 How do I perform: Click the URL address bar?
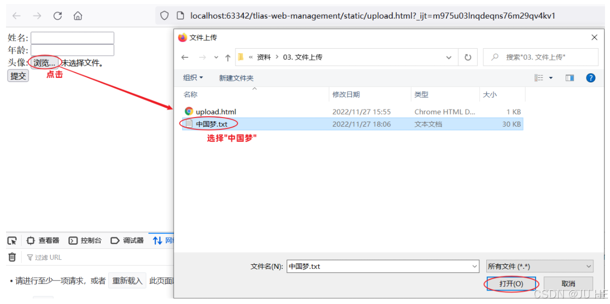pyautogui.click(x=373, y=16)
